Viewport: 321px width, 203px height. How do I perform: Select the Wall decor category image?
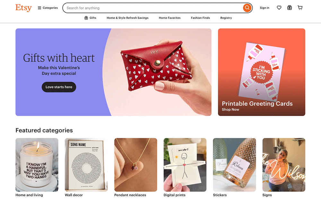click(86, 165)
